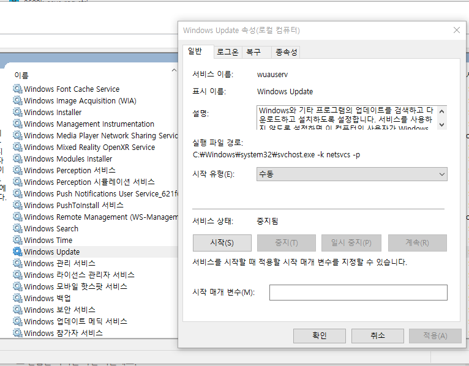
Task: Select Windows 업데이트 메딕 서비스 row
Action: click(95, 321)
